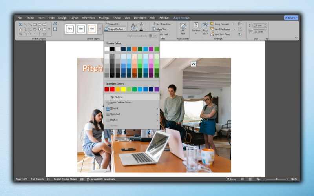Click the Edit Shape icon
This screenshot has height=196, width=314.
click(55, 24)
